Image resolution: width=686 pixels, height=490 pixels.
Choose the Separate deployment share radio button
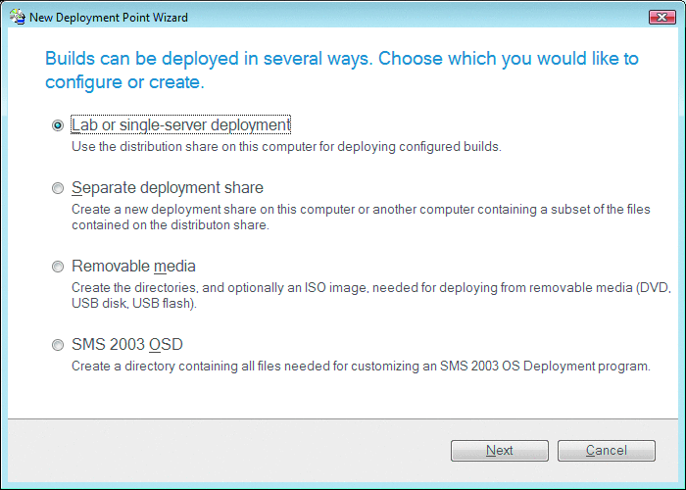(58, 188)
